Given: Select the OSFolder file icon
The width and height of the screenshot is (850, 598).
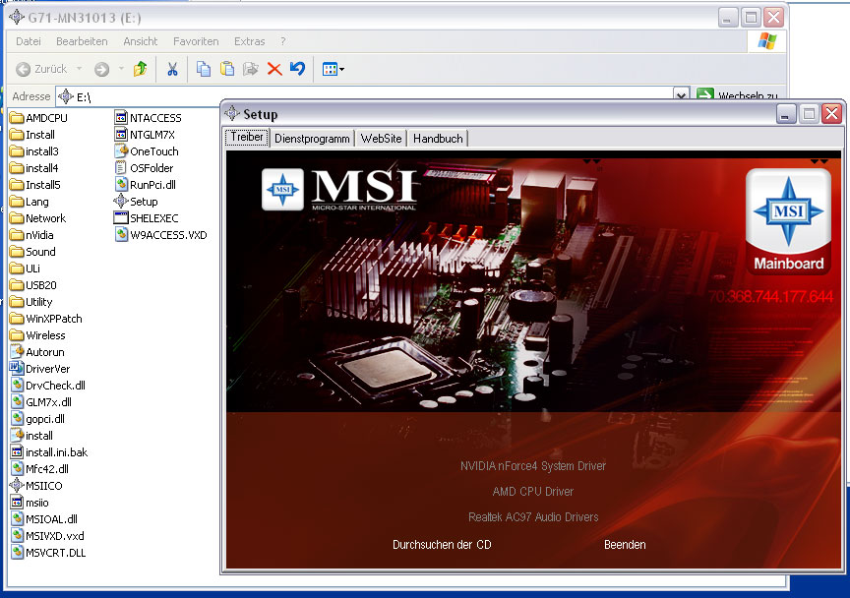Looking at the screenshot, I should point(121,168).
